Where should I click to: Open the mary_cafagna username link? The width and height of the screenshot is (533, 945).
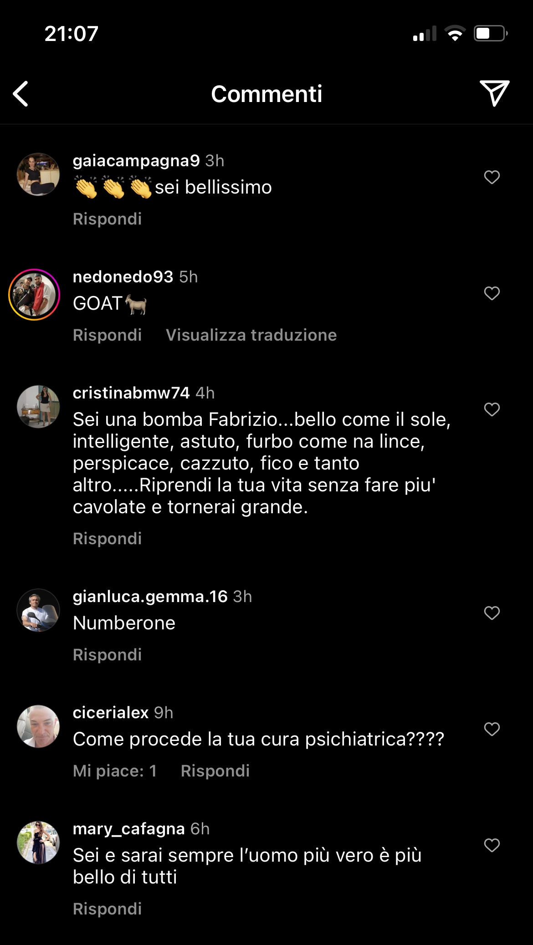129,829
